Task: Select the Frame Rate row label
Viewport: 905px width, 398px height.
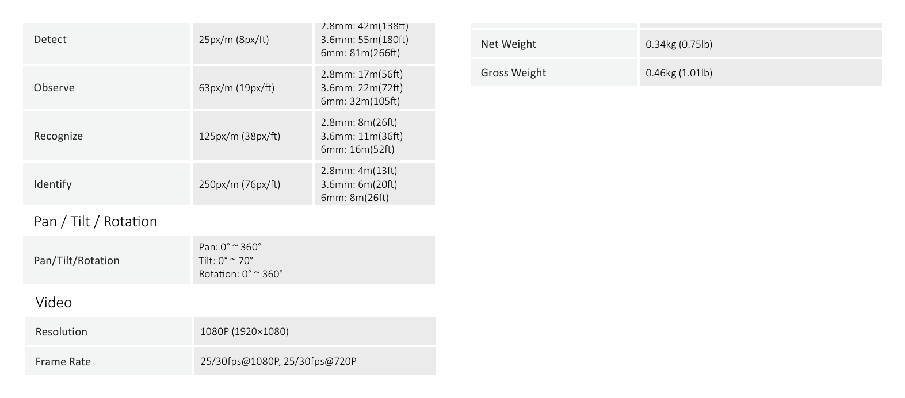Action: 63,362
